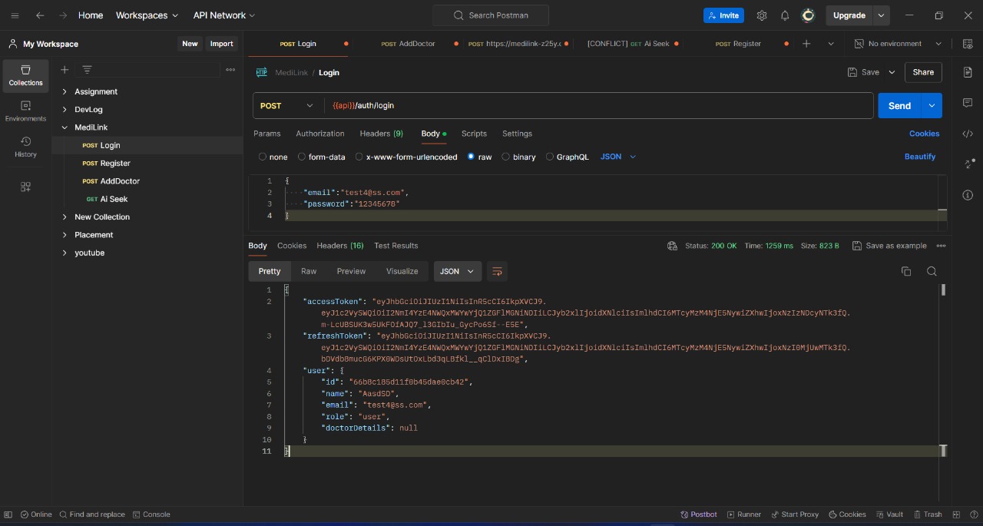Open Postbot in the status bar
This screenshot has width=983, height=526.
point(699,514)
